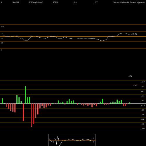Click the "SI MunafaSutraR" header text
The width and height of the screenshot is (146, 146).
[36, 2]
